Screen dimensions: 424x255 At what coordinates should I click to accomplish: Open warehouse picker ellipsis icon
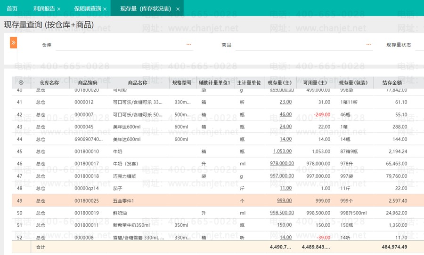pos(189,45)
